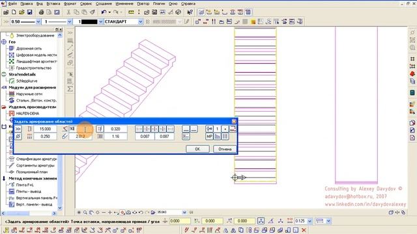Screen dimensions: 417x234
Task: Click the Undo arrow icon
Action: [x=104, y=12]
